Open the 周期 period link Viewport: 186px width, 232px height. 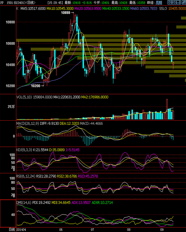tap(159, 3)
